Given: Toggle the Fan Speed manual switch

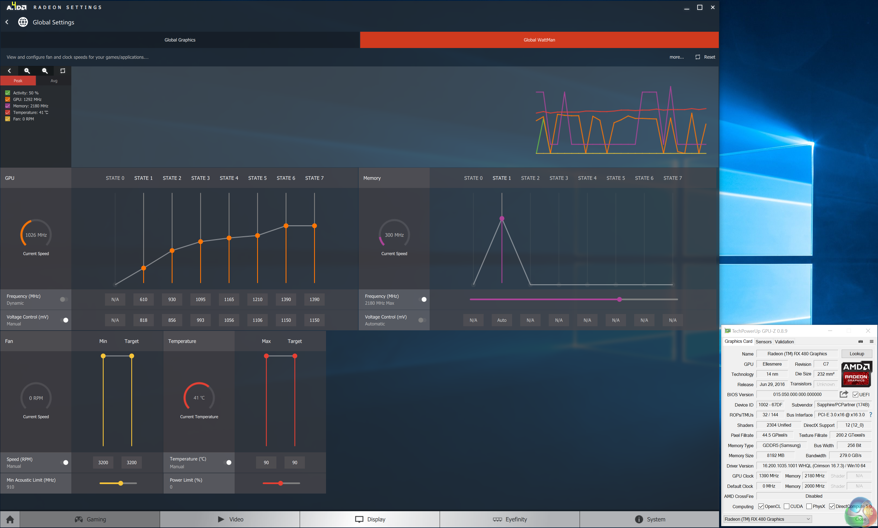Looking at the screenshot, I should click(64, 462).
